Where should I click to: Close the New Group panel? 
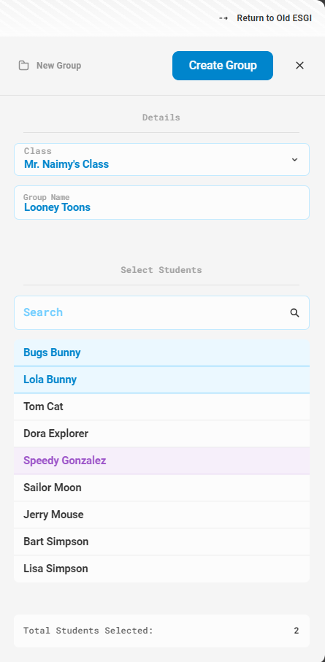coord(299,66)
